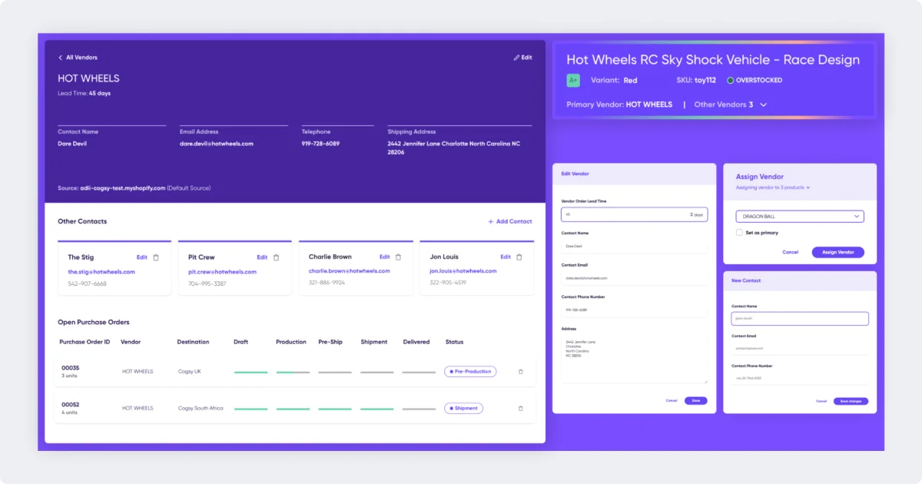Expand Assigning vendor to 3 products
Viewport: 922px width, 484px height.
click(x=773, y=187)
